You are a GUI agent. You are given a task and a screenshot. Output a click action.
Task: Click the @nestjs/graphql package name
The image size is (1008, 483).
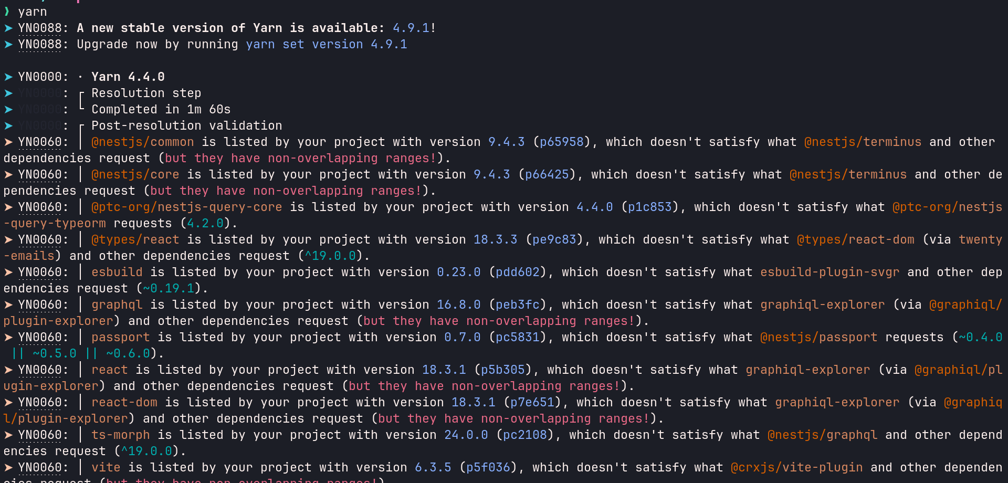pos(823,435)
